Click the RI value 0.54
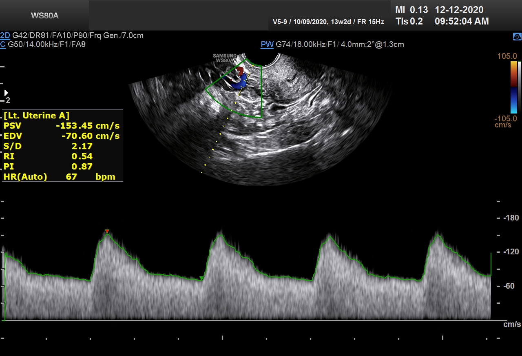The image size is (522, 356). pos(82,156)
